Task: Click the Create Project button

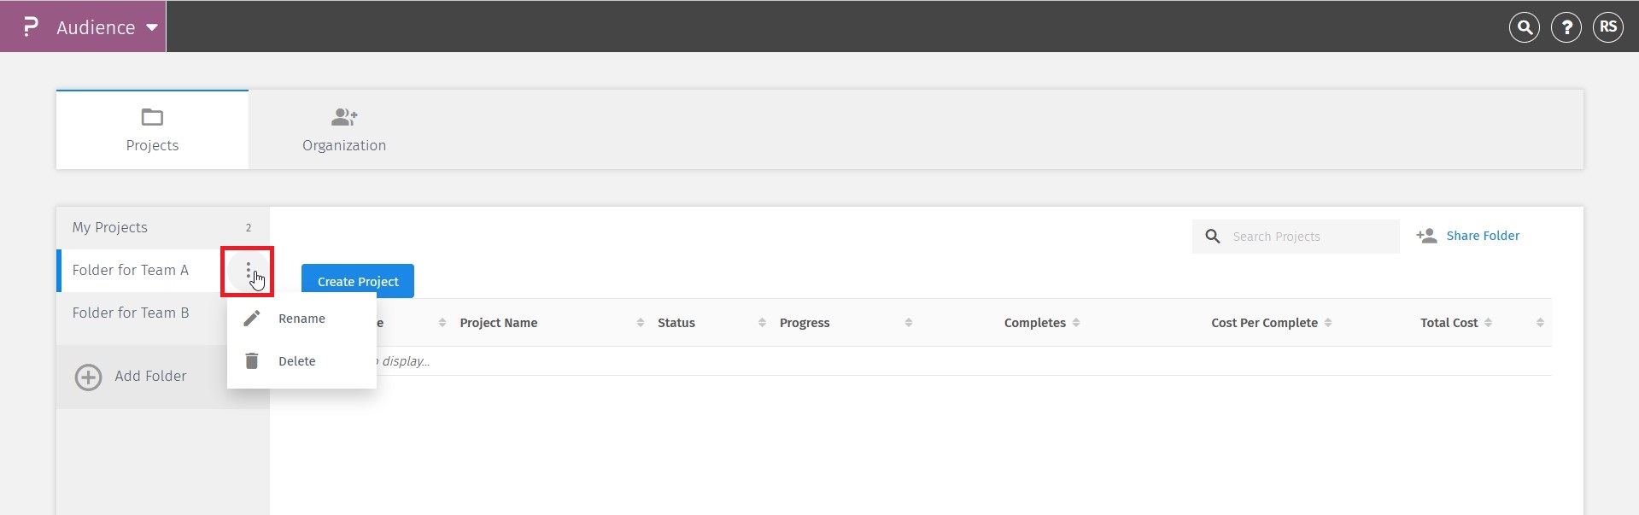Action: coord(357,280)
